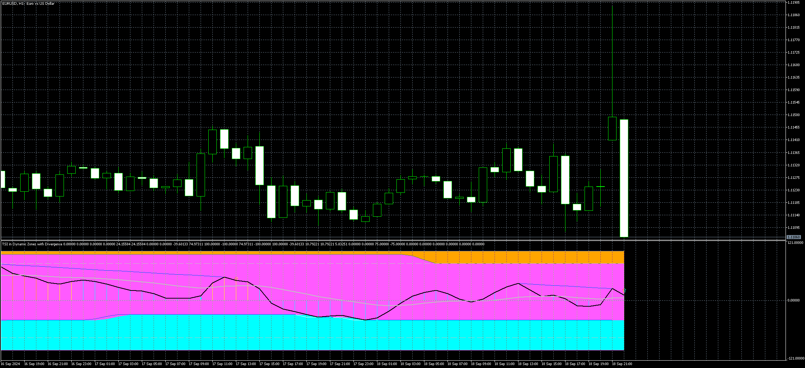This screenshot has height=368, width=805.
Task: Click the 1.11320 price scale label
Action: (794, 165)
